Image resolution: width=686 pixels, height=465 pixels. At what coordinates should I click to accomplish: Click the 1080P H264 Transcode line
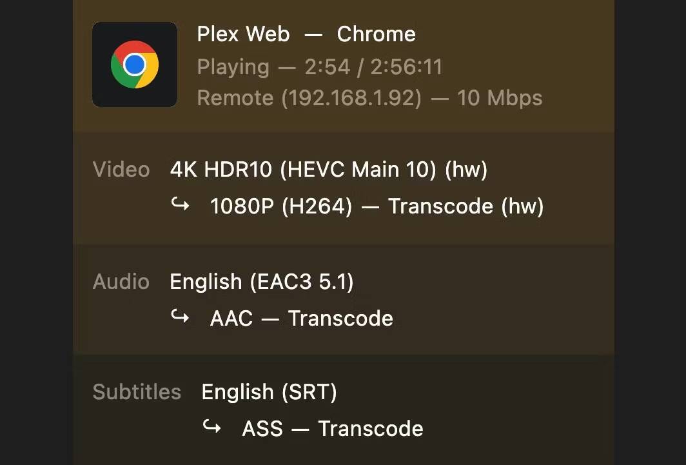click(x=377, y=206)
